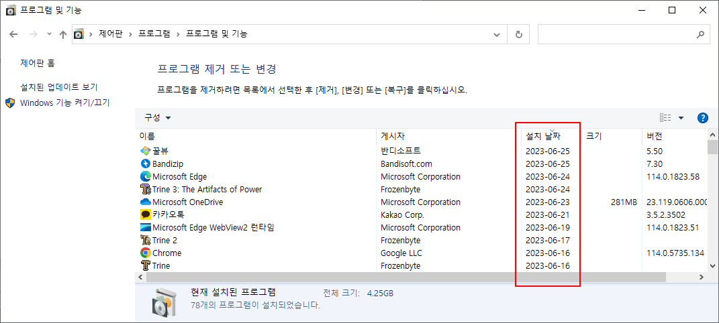The width and height of the screenshot is (719, 323).
Task: Click the 반디소프트 publisher cell
Action: point(400,151)
